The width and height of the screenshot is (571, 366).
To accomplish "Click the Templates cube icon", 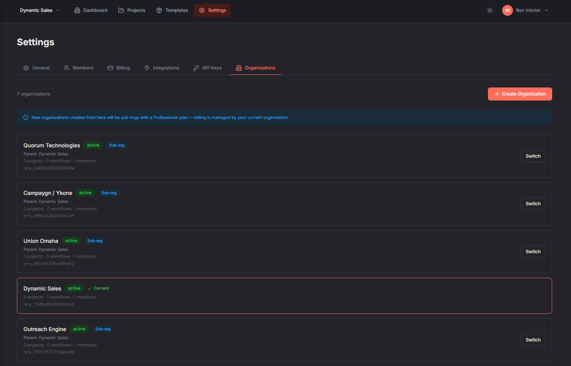I will click(159, 10).
